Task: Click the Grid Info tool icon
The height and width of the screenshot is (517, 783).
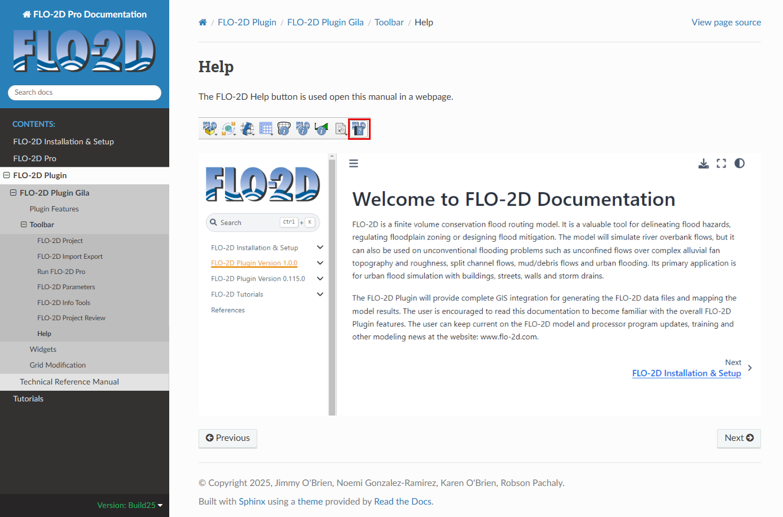Action: point(284,129)
